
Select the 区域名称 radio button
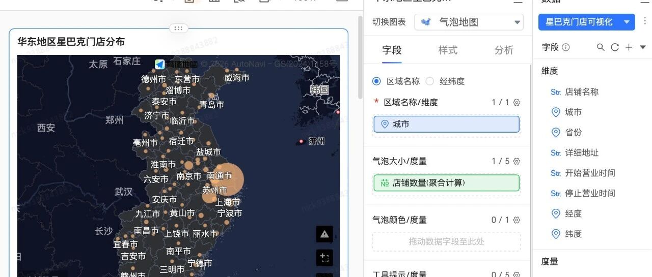[x=377, y=81]
